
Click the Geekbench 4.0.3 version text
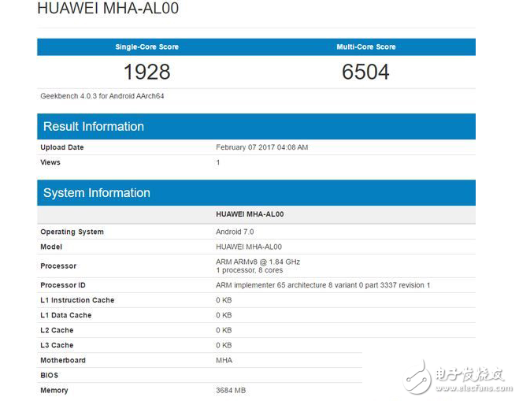coord(102,96)
